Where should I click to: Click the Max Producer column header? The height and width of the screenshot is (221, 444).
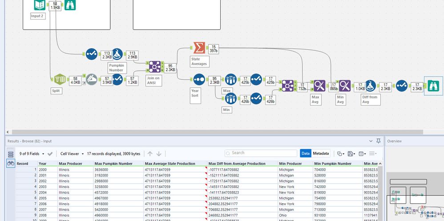[x=76, y=164]
